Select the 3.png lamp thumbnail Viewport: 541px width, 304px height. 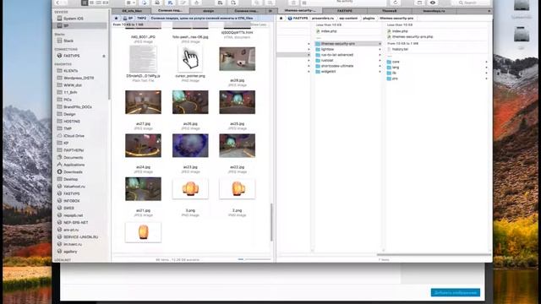(190, 188)
